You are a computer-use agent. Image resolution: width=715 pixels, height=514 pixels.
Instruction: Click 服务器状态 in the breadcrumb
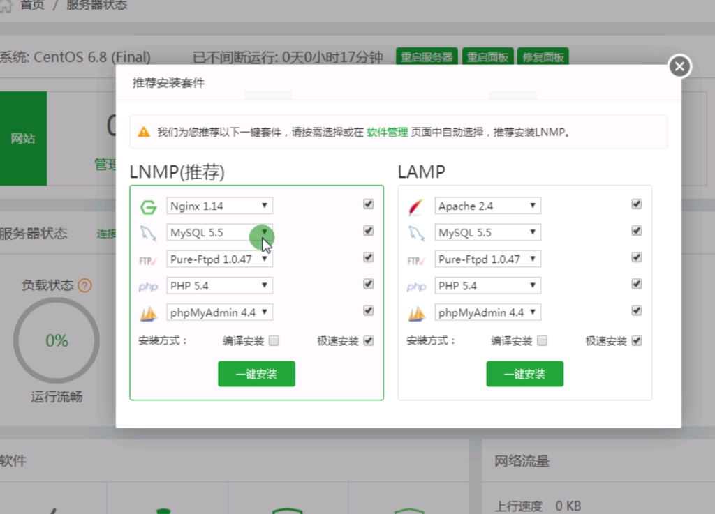[97, 4]
